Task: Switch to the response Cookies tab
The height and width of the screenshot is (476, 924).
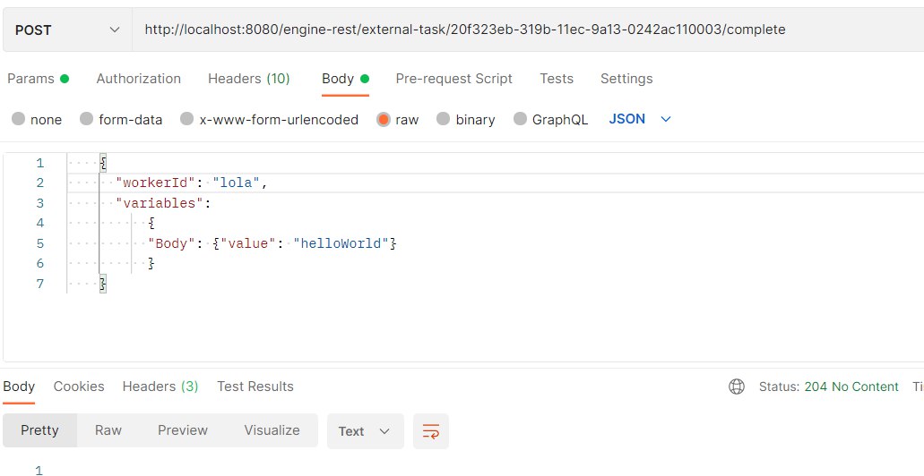Action: coord(79,387)
